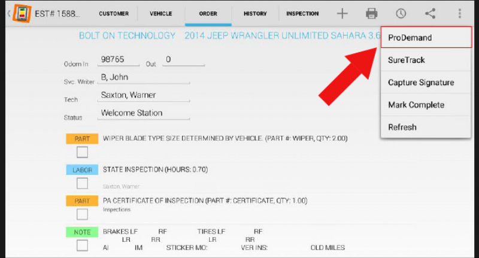The height and width of the screenshot is (258, 479).
Task: Select Refresh in the overflow menu
Action: pyautogui.click(x=426, y=127)
